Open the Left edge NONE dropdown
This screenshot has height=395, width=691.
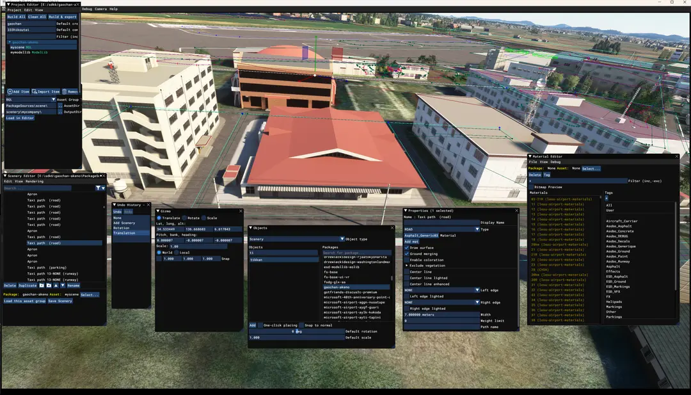click(x=441, y=290)
